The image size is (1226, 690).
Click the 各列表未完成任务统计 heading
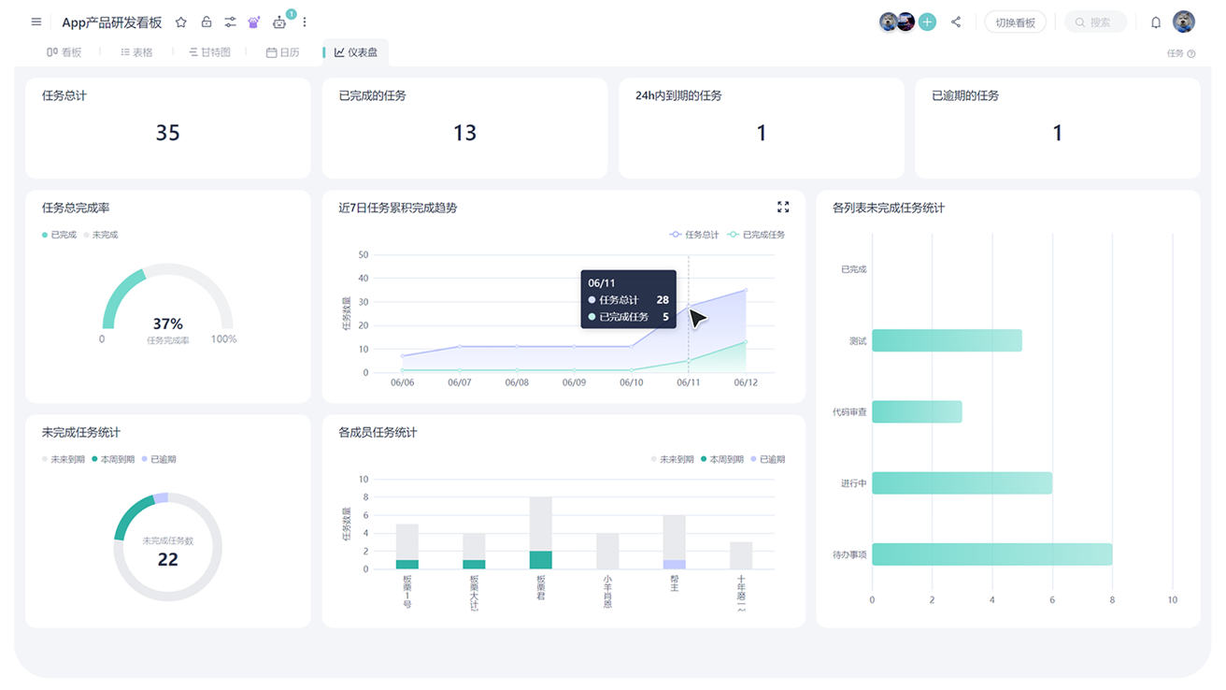point(889,208)
